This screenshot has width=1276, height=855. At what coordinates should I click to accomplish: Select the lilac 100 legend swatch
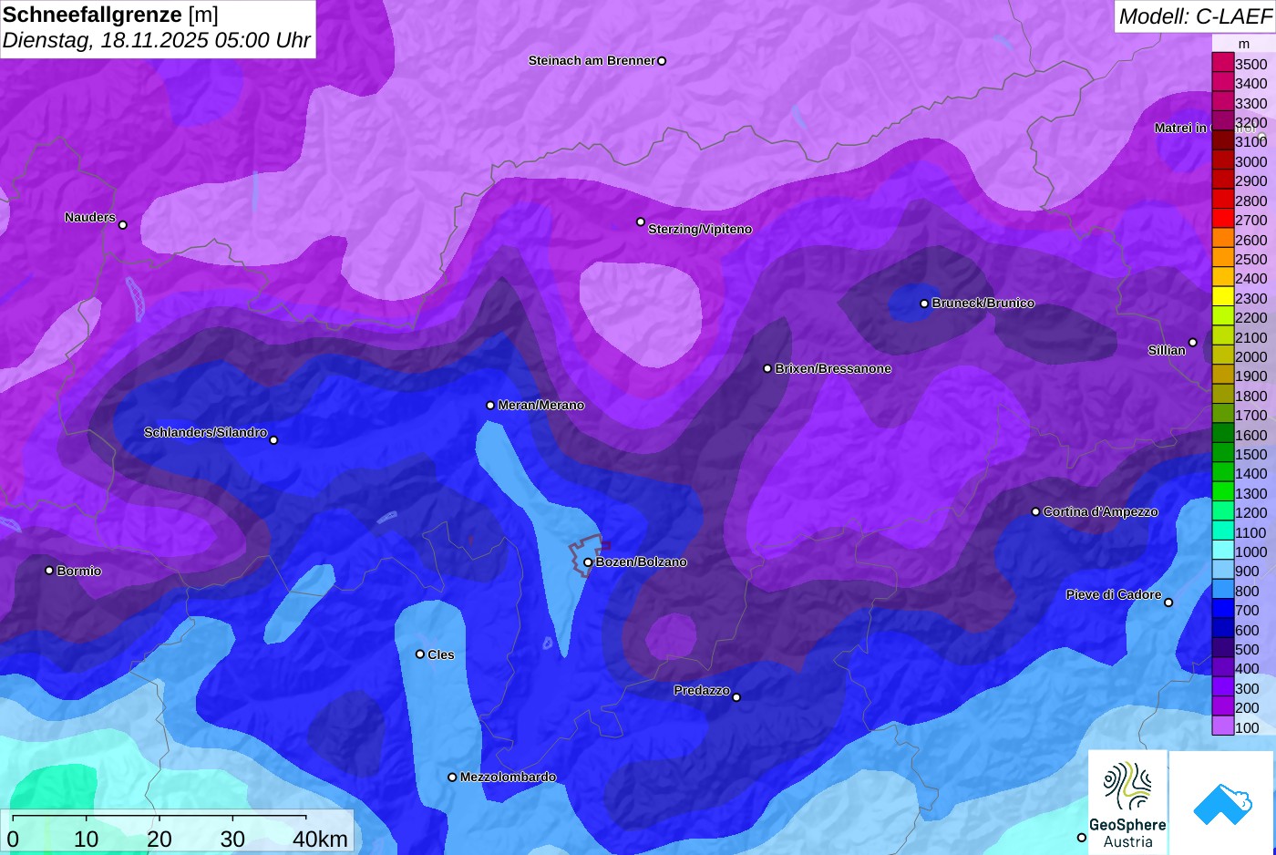[1222, 726]
